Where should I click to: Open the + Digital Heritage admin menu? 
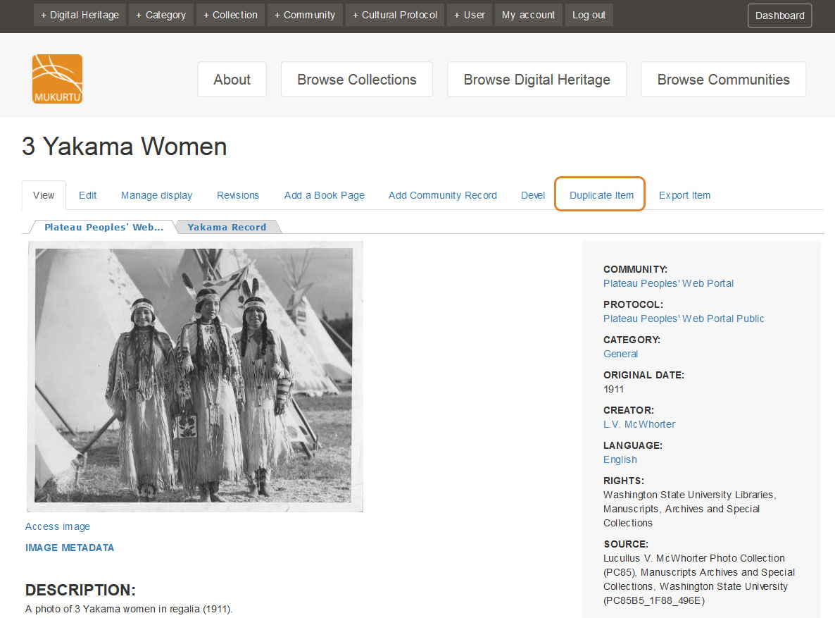pos(80,15)
